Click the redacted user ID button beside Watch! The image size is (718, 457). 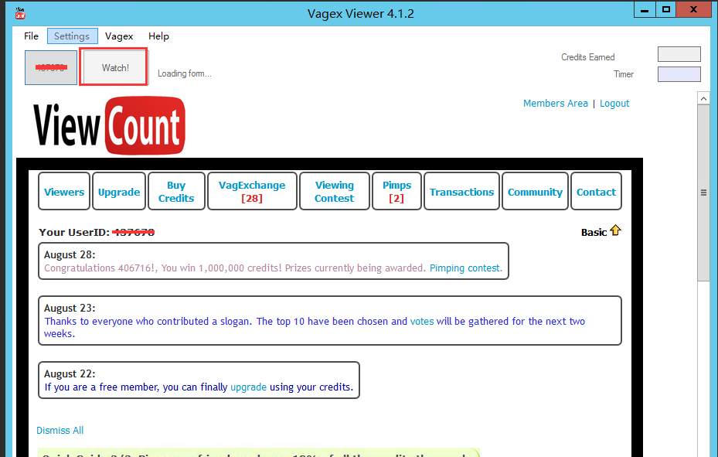[x=51, y=68]
